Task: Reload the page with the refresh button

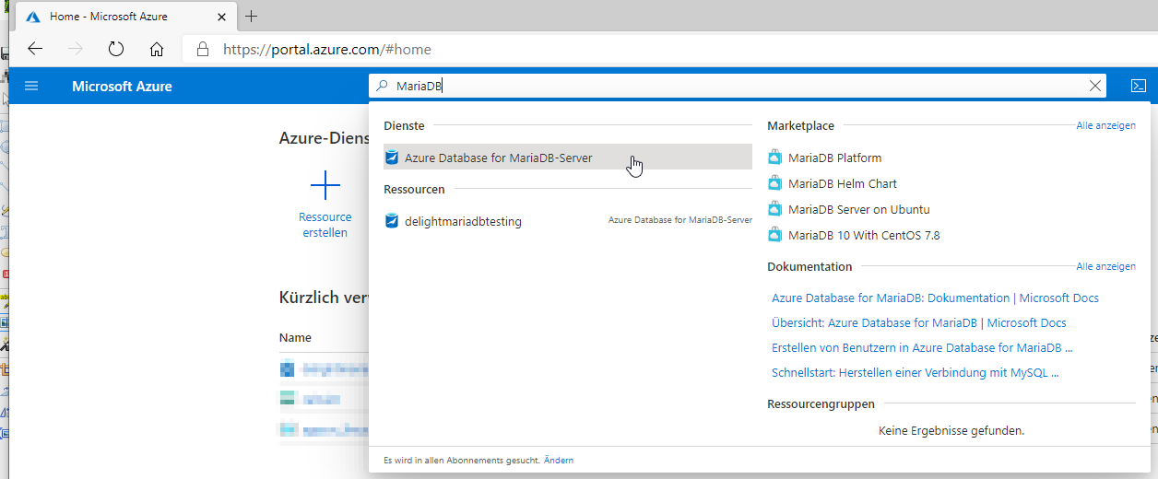Action: [116, 49]
